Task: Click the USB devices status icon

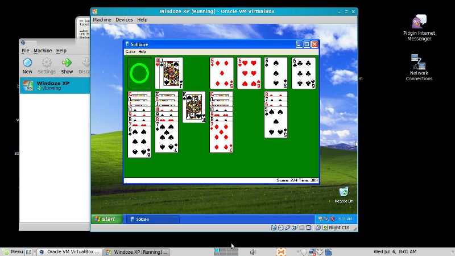Action: [x=288, y=228]
